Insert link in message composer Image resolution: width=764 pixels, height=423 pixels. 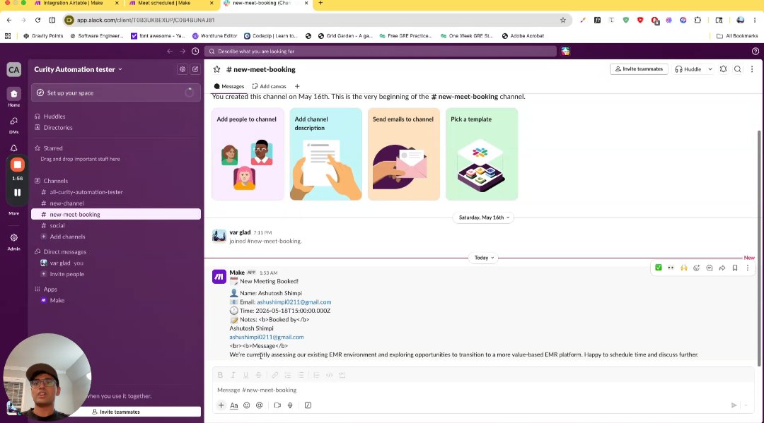[274, 375]
